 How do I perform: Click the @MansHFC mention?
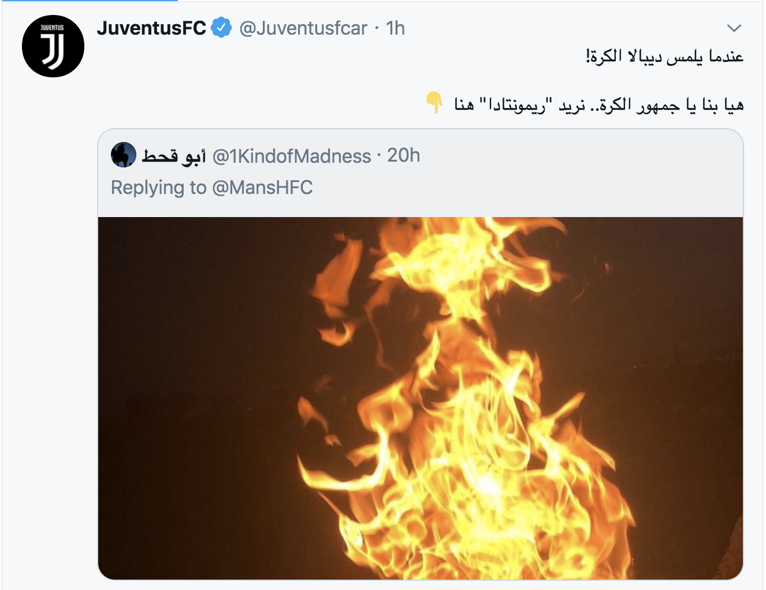pyautogui.click(x=262, y=188)
